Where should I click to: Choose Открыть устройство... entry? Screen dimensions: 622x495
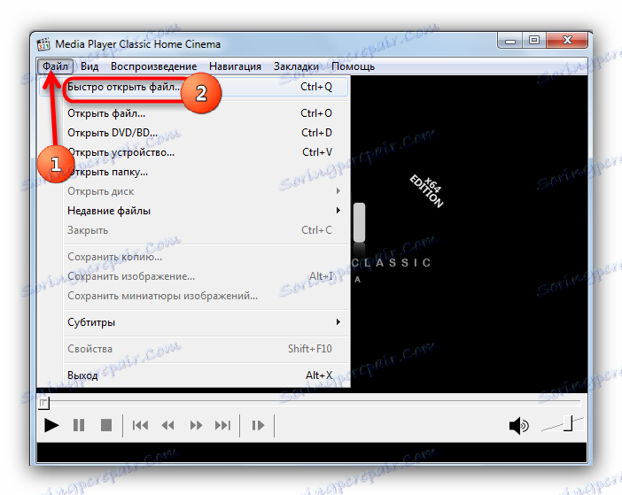tap(193, 152)
